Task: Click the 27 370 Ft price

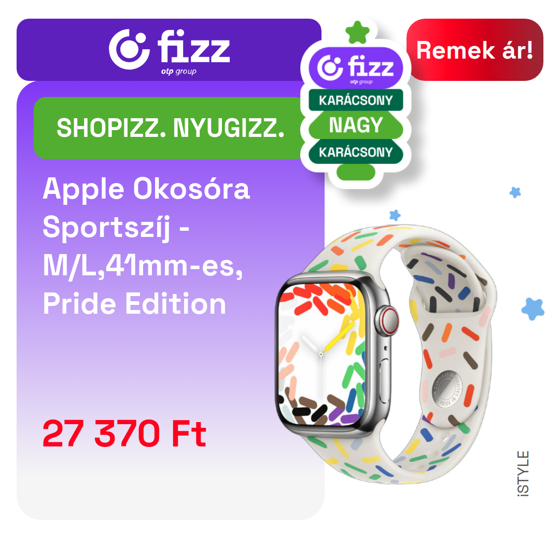Action: click(124, 433)
